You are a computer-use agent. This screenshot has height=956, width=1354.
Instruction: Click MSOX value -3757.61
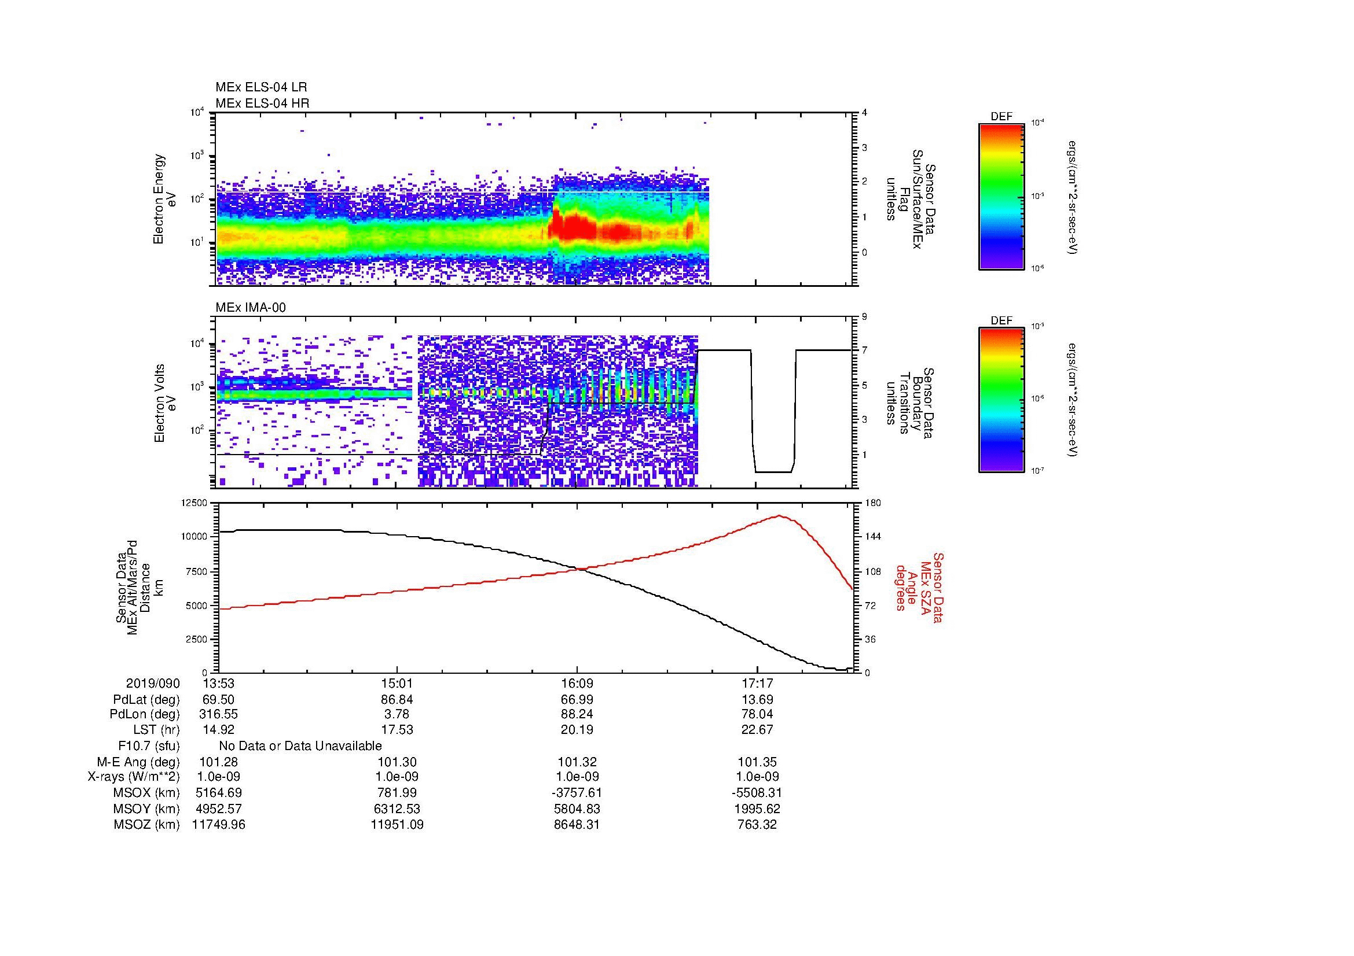577,793
